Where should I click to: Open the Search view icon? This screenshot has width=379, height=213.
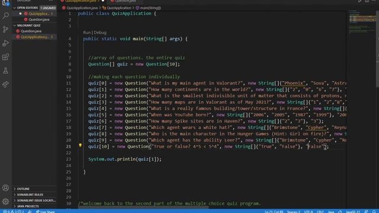[x=5, y=16]
